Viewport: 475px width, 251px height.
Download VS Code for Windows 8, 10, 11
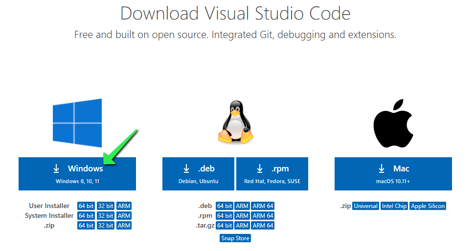77,174
